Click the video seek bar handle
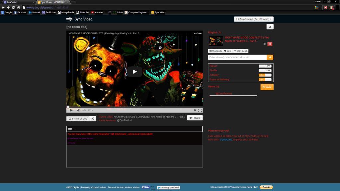 68,107
